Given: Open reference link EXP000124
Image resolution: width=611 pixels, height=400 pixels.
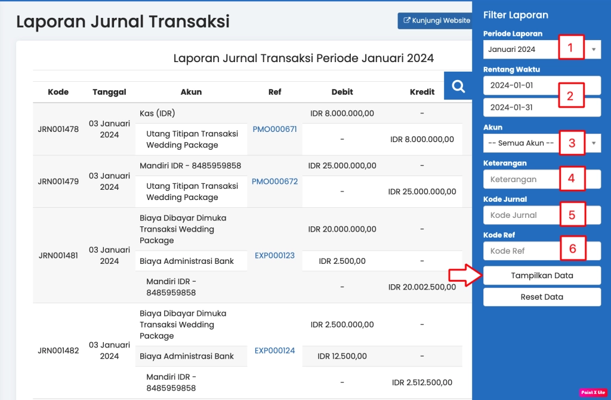Looking at the screenshot, I should pyautogui.click(x=274, y=350).
